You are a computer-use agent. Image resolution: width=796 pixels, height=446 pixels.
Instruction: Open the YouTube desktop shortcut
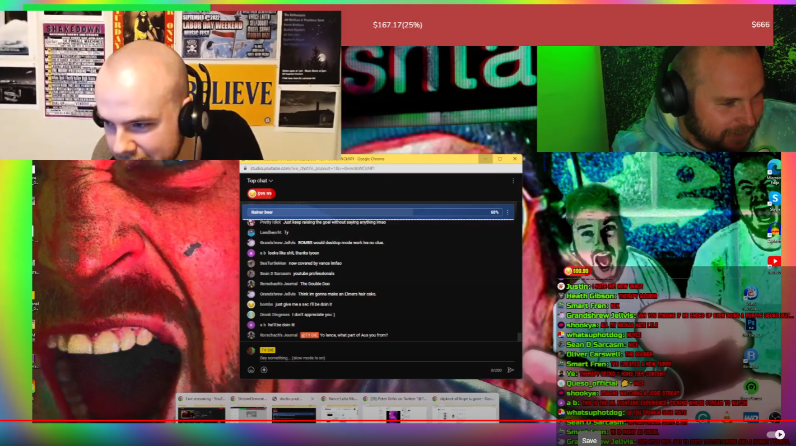(774, 264)
